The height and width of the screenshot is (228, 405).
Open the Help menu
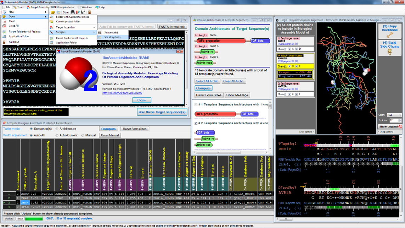pyautogui.click(x=100, y=7)
